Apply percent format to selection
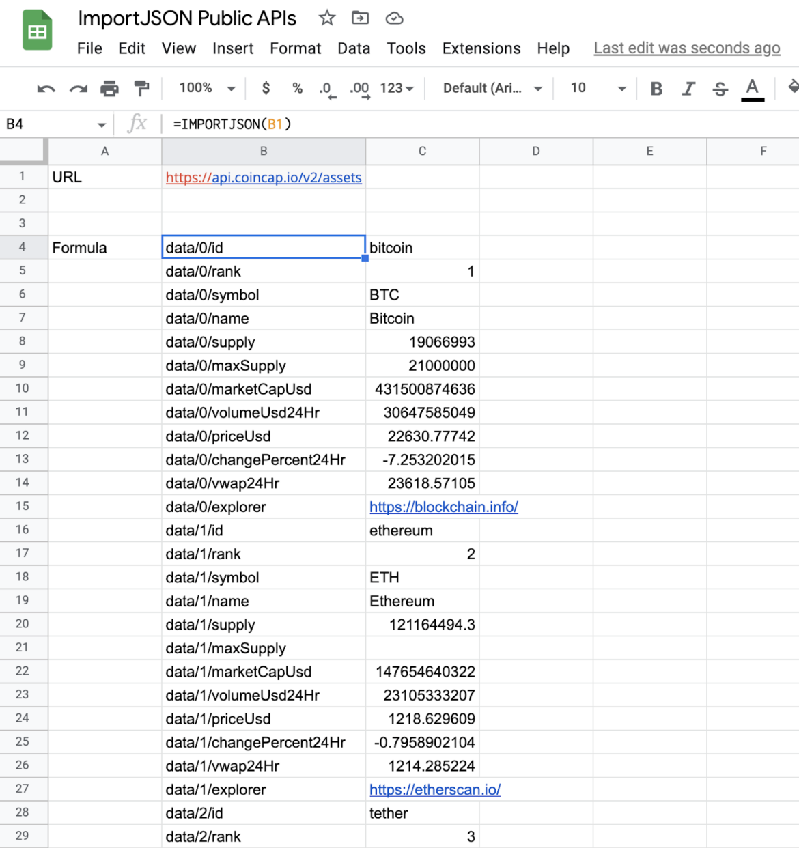 pyautogui.click(x=297, y=88)
